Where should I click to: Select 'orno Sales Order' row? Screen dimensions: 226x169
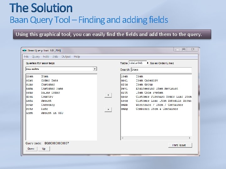(x=62, y=93)
